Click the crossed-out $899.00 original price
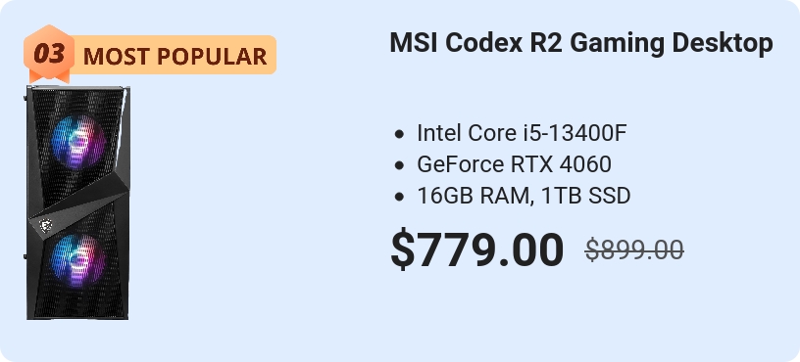The height and width of the screenshot is (362, 800). 634,250
